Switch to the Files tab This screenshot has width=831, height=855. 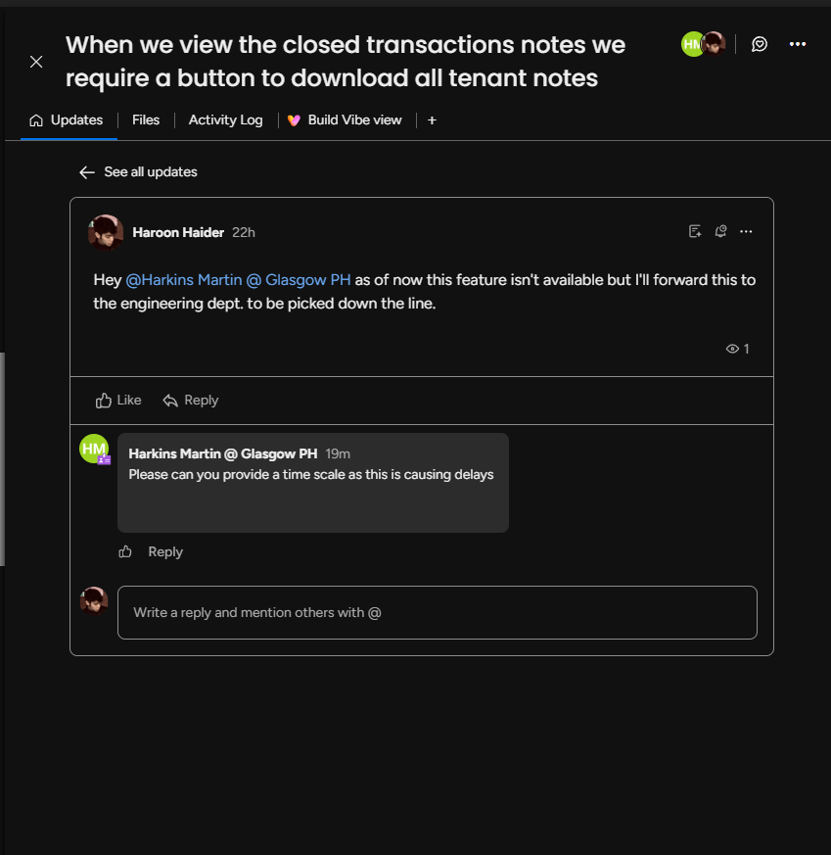pos(146,119)
